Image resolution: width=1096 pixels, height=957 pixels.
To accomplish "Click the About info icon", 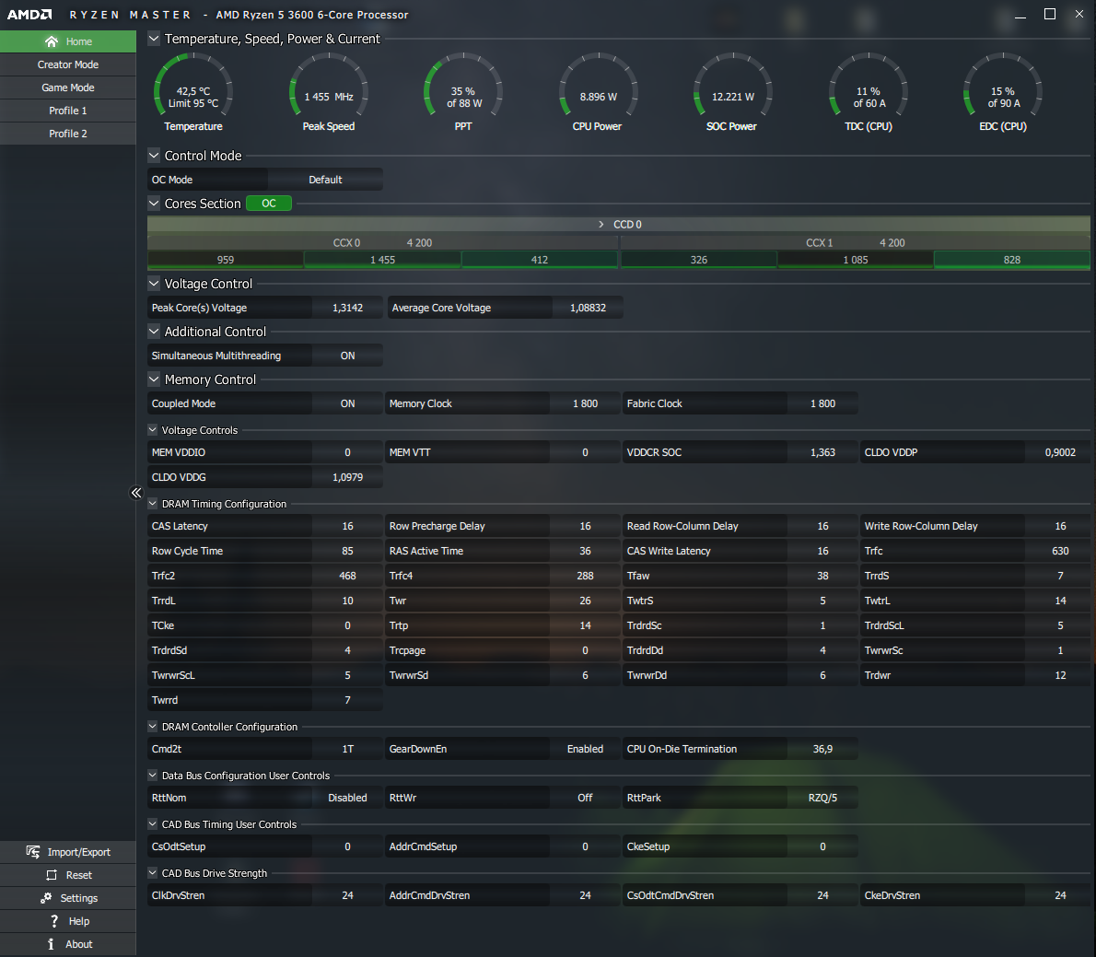I will pyautogui.click(x=51, y=944).
